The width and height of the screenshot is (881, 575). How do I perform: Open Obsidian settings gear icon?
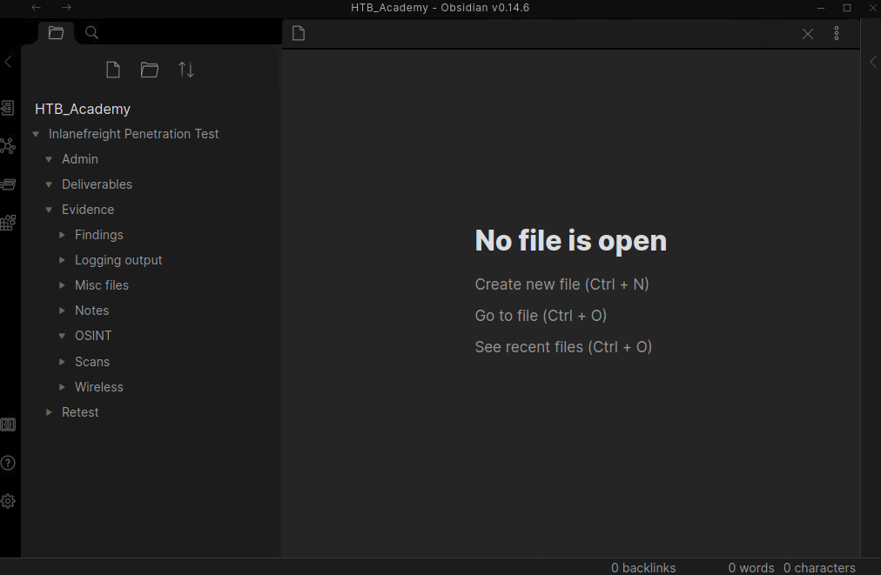click(8, 501)
